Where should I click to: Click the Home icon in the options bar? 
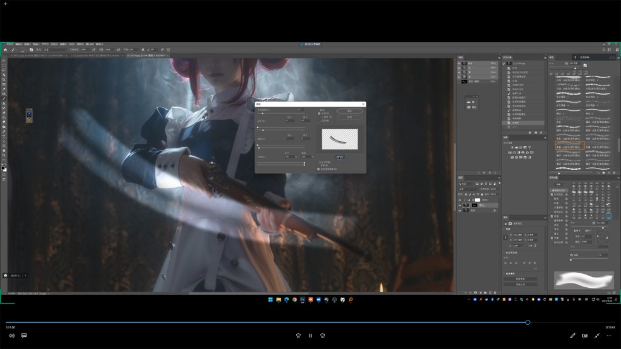point(5,50)
